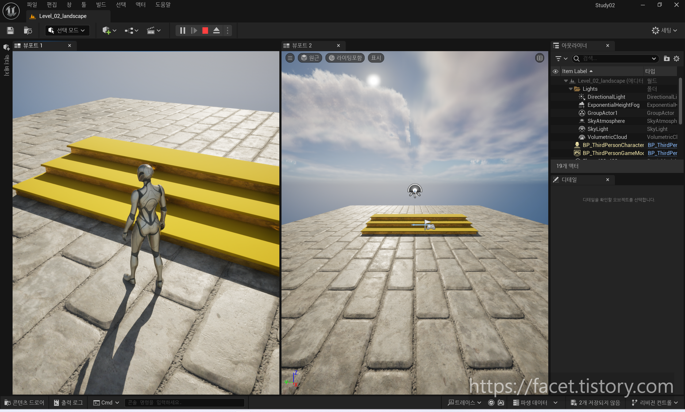Click the Save current level icon
This screenshot has height=412, width=685.
[10, 31]
